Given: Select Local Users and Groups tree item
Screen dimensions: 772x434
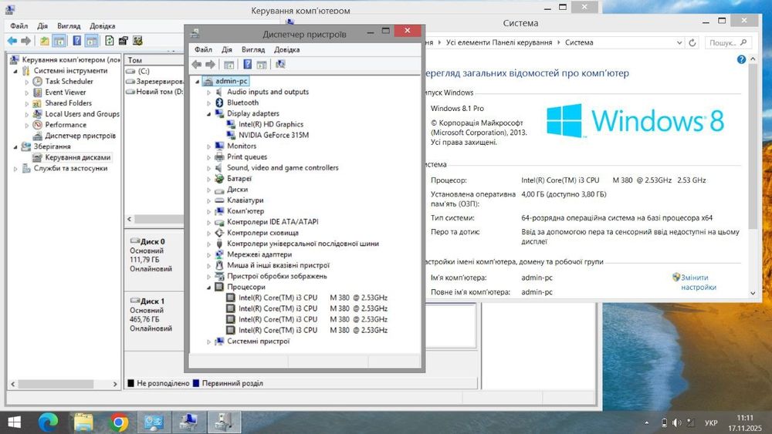Looking at the screenshot, I should point(83,114).
